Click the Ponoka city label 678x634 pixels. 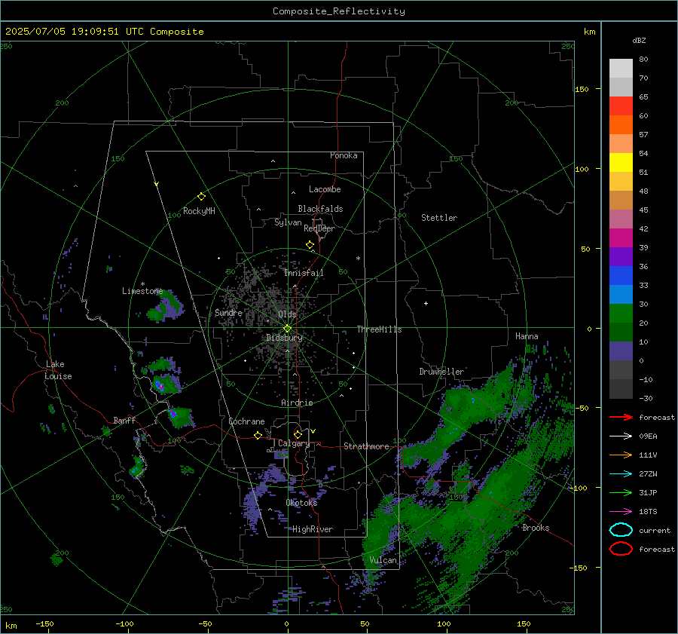[344, 155]
